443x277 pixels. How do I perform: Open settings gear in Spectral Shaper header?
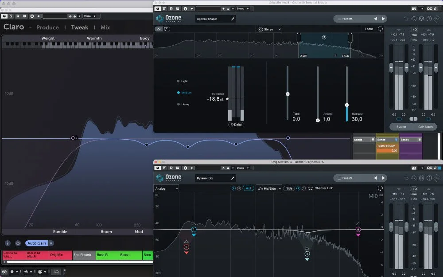(x=422, y=19)
